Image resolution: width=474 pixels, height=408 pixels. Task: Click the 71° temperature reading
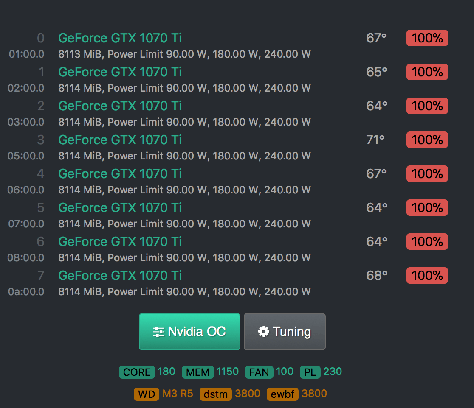375,140
